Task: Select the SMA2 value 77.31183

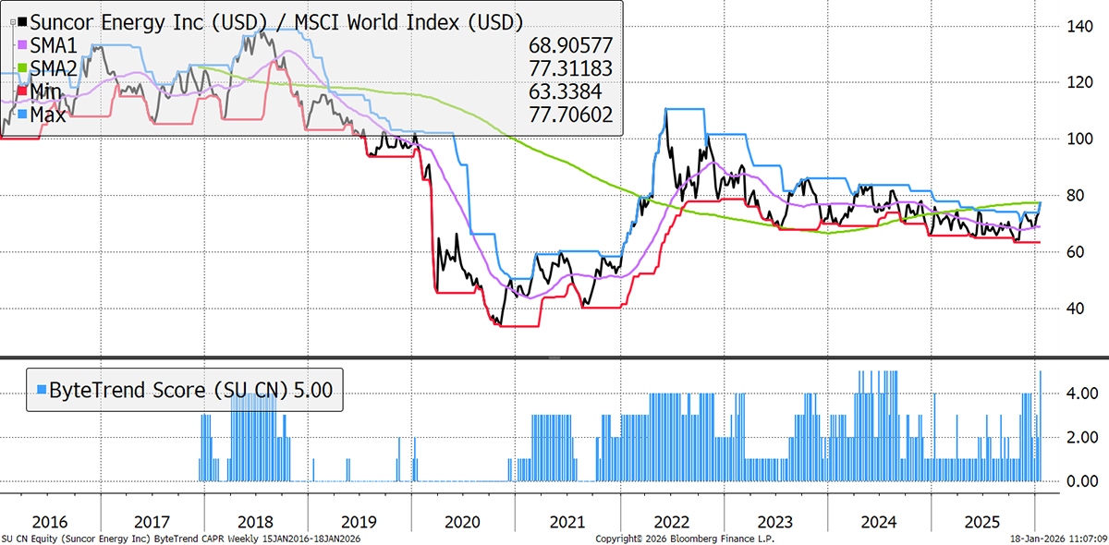Action: pyautogui.click(x=570, y=67)
